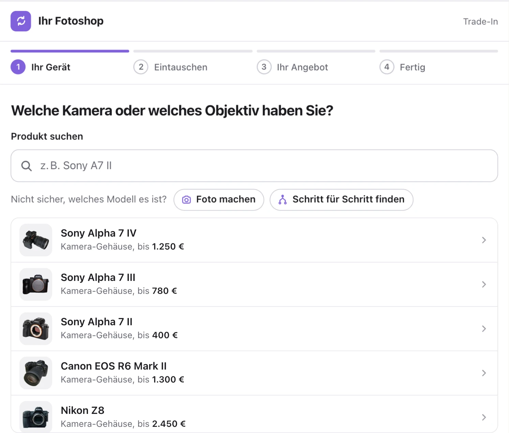The width and height of the screenshot is (509, 433).
Task: Choose the Sony Alpha 7 II title
Action: (96, 322)
